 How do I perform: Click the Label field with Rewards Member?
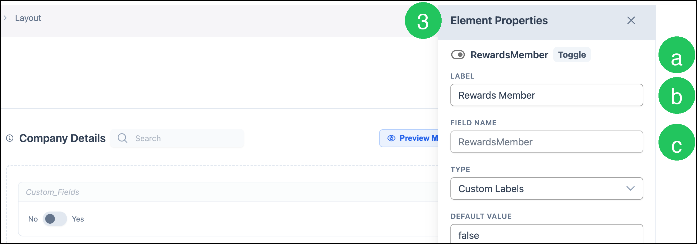click(x=547, y=95)
